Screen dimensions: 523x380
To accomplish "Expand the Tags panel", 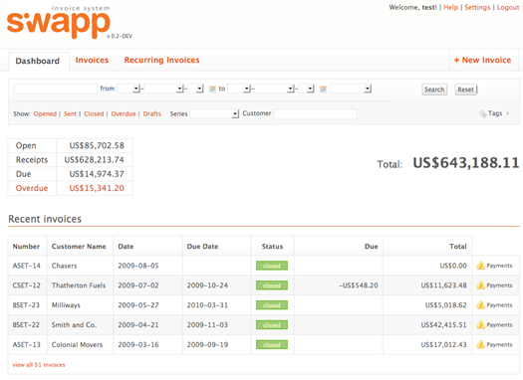I will point(494,113).
